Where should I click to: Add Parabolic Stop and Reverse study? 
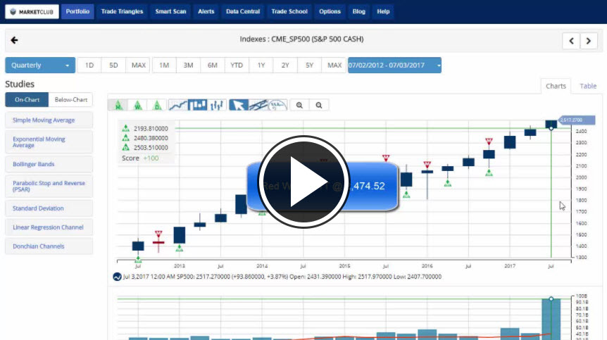(49, 187)
